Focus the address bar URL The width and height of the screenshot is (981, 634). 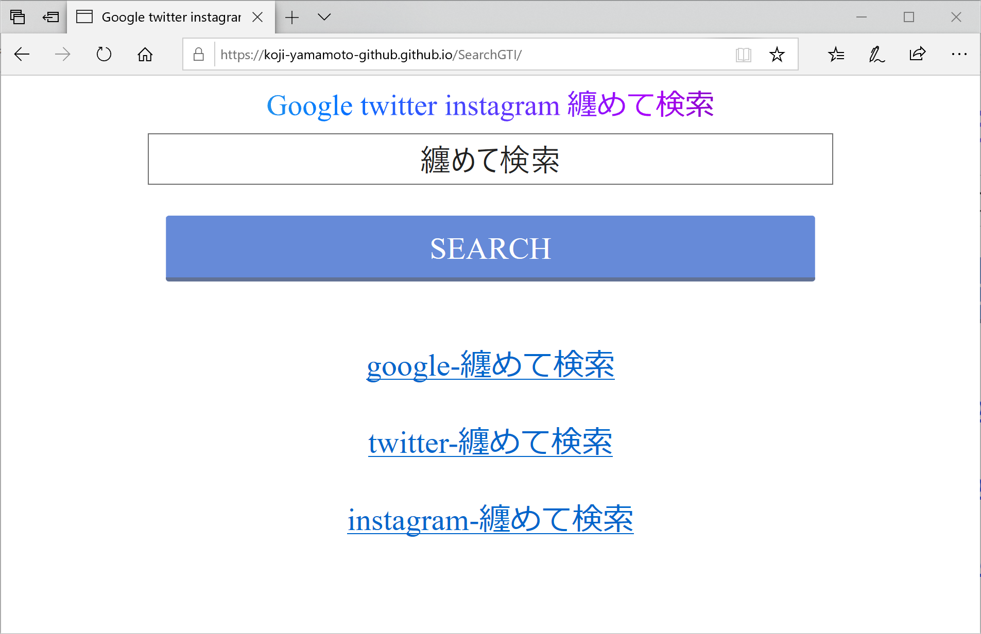pyautogui.click(x=371, y=55)
